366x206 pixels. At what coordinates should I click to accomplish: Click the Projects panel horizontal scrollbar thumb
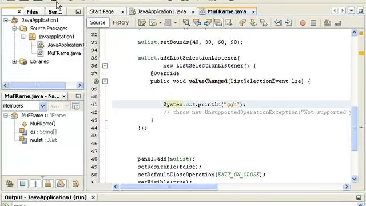pyautogui.click(x=37, y=85)
